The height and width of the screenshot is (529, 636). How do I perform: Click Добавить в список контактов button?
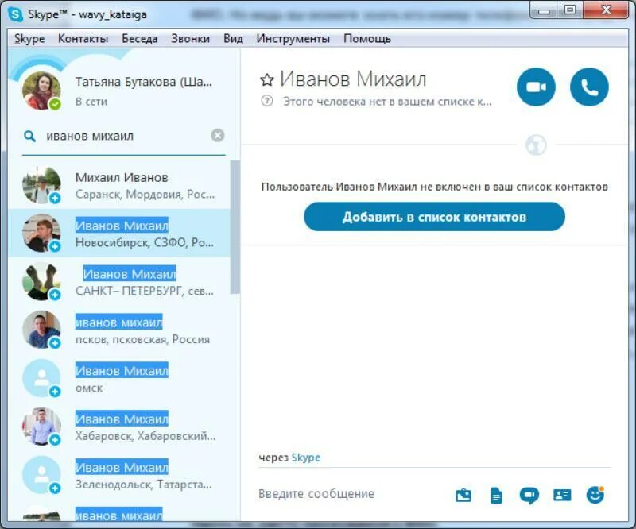[x=434, y=217]
